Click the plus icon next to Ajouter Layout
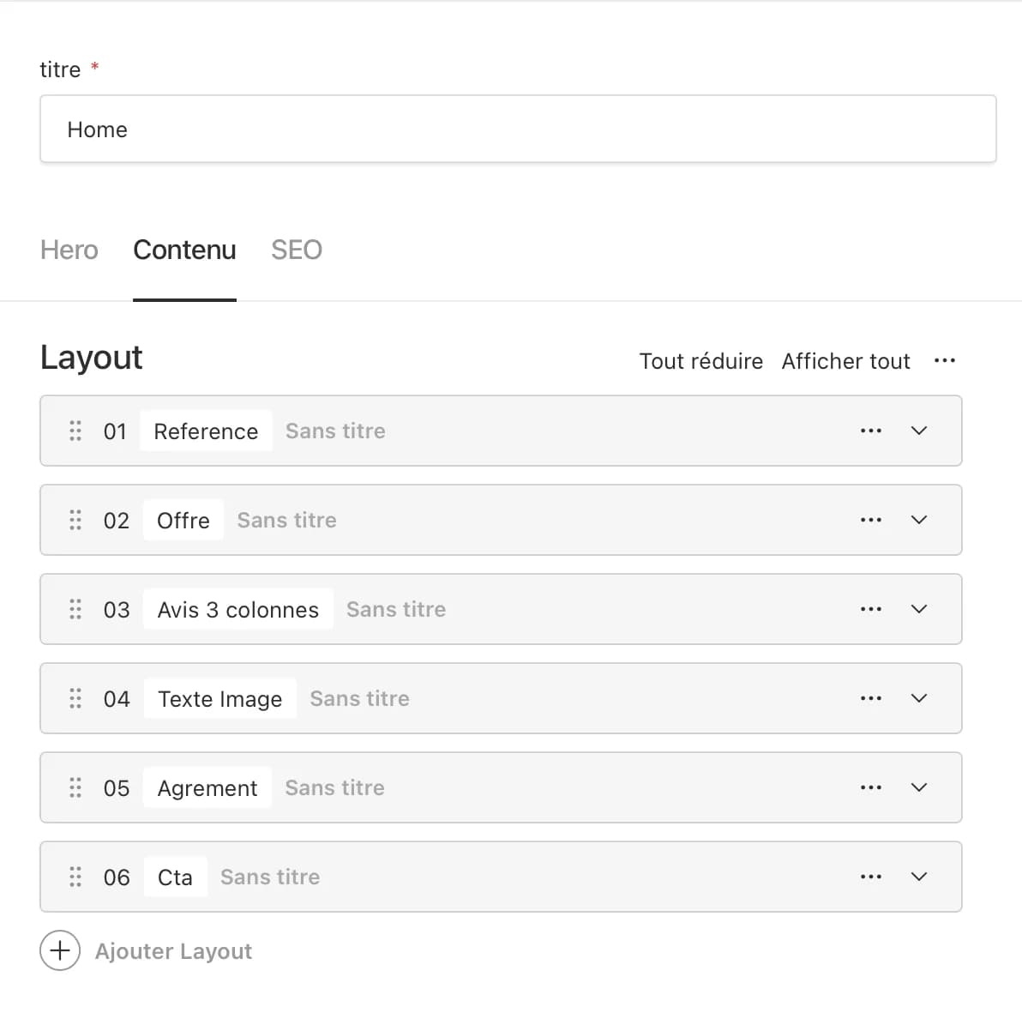This screenshot has height=1031, width=1022. 59,950
